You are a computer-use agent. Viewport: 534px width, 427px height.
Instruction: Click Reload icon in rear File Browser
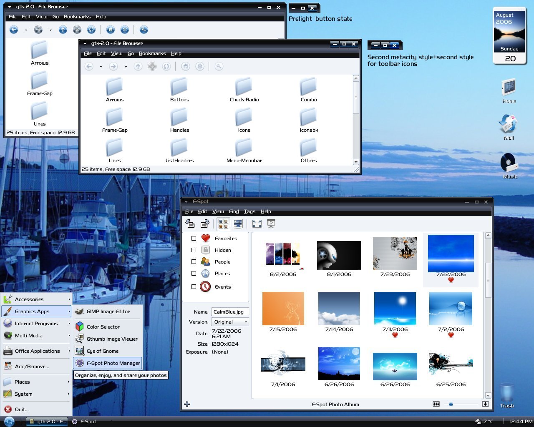tap(91, 30)
